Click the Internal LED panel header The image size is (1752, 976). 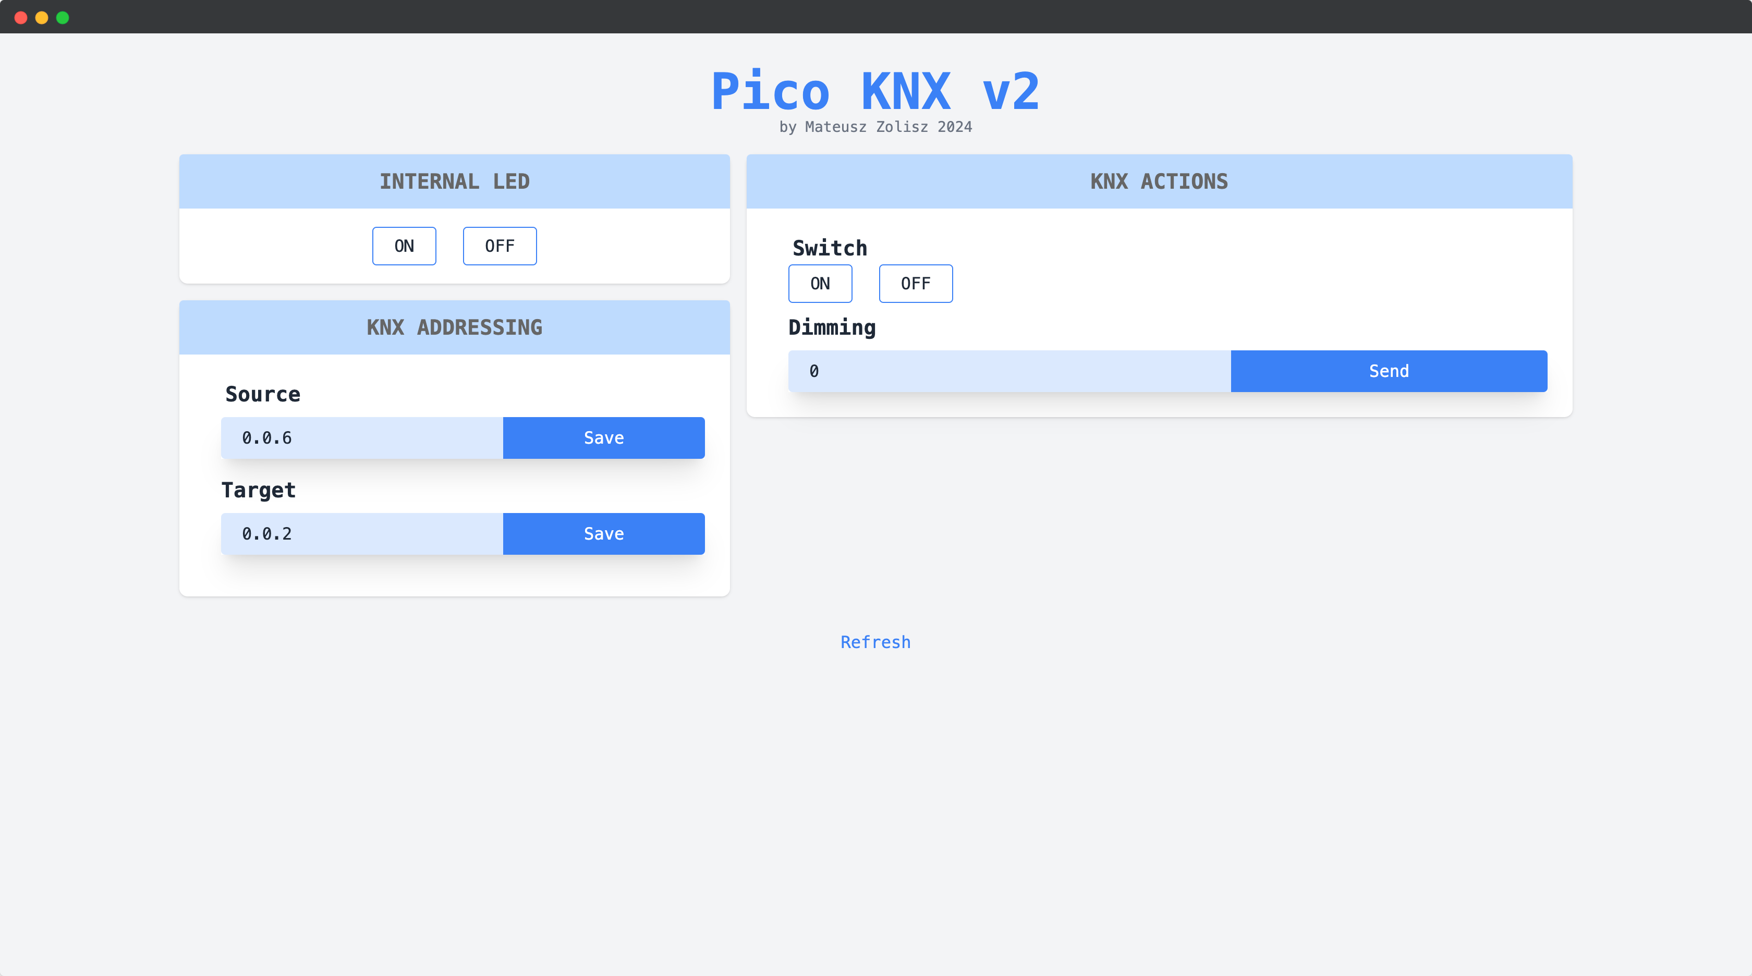(454, 181)
